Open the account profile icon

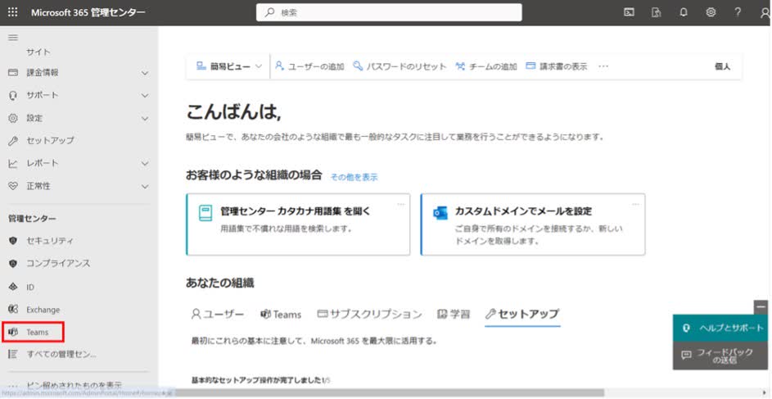point(765,13)
